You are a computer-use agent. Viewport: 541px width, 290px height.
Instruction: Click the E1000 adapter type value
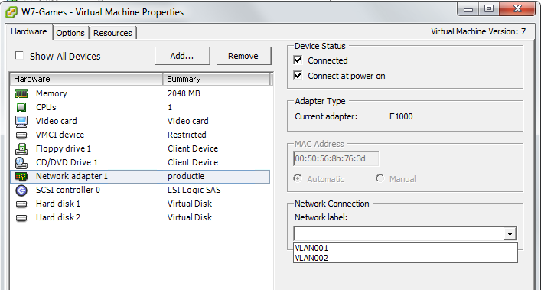click(401, 116)
